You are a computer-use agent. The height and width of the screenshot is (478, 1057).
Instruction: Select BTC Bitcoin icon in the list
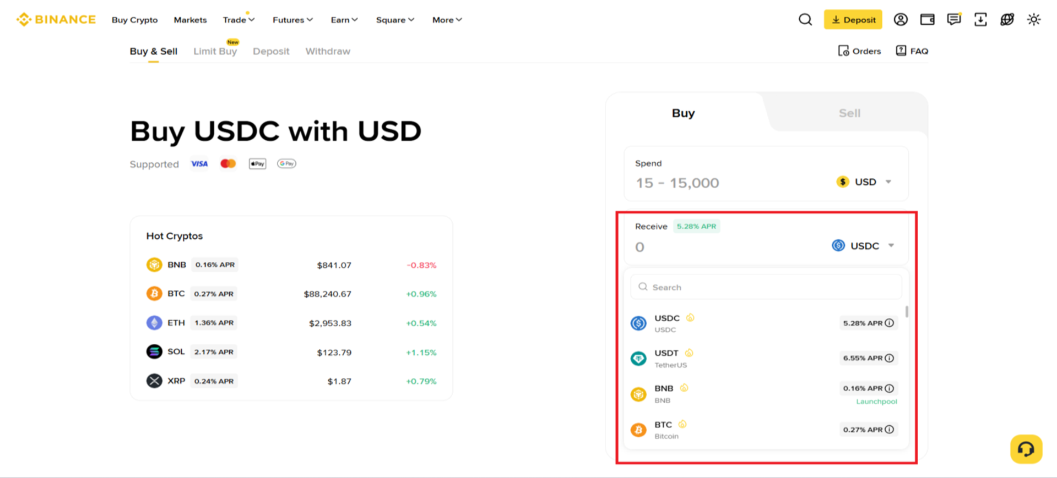pos(638,430)
